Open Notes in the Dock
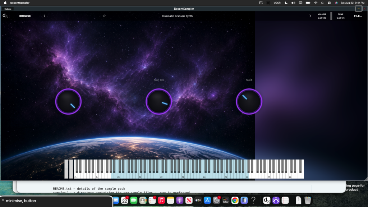The image size is (368, 207). tap(170, 200)
